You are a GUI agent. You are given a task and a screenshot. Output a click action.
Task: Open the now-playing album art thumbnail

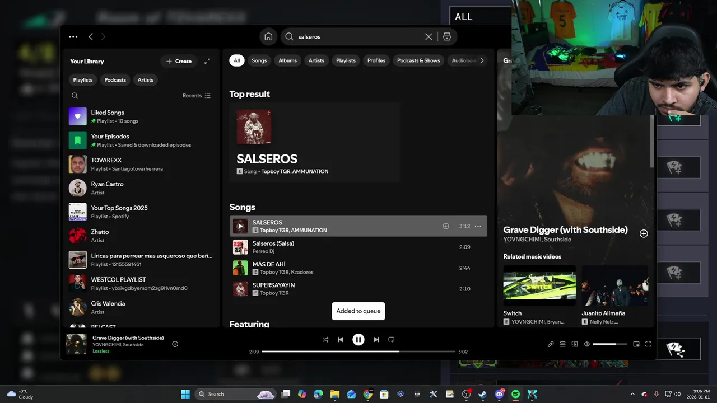point(76,344)
